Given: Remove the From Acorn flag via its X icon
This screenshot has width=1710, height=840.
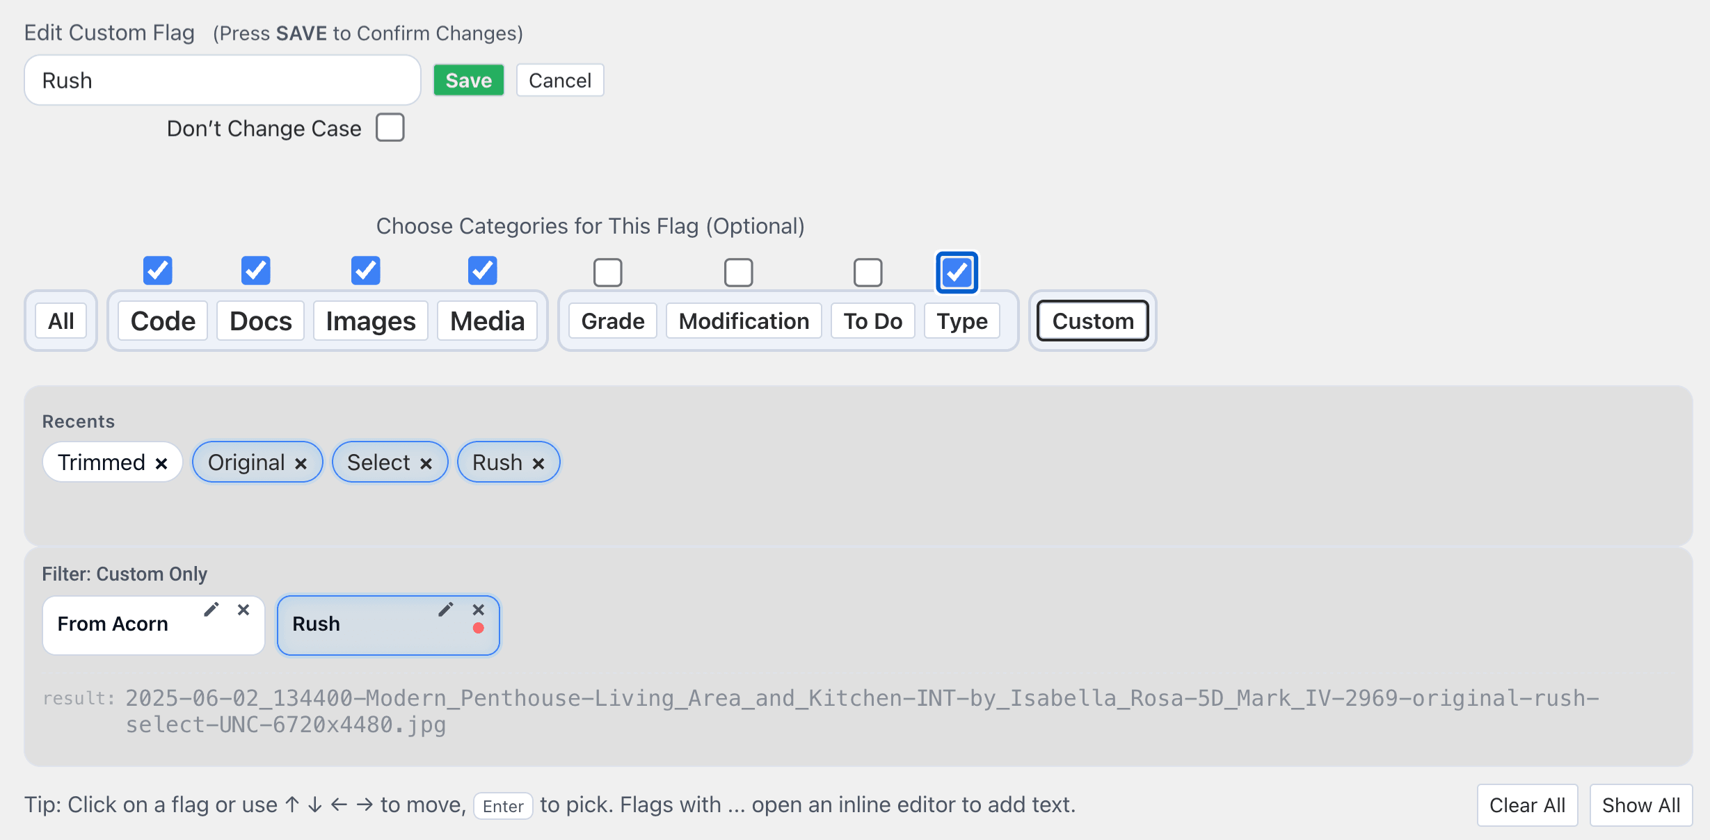Looking at the screenshot, I should (243, 610).
